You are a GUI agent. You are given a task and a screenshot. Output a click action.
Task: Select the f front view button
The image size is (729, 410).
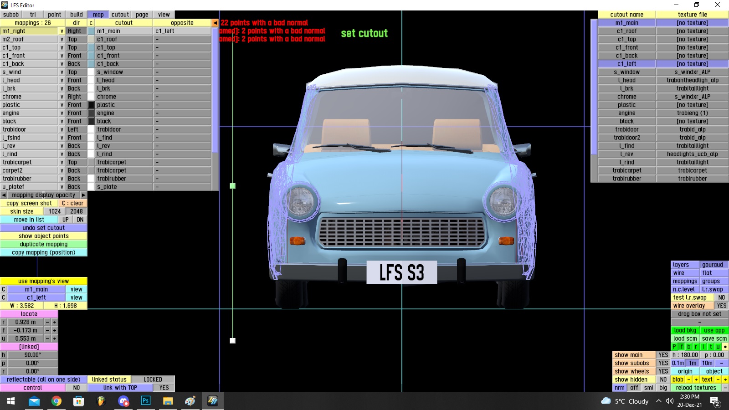pos(682,347)
